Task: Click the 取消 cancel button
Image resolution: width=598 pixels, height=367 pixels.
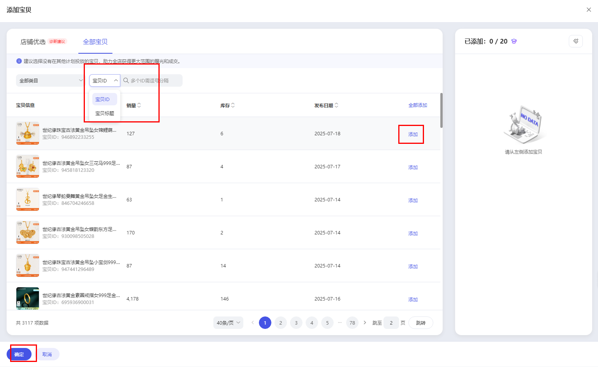Action: [47, 354]
